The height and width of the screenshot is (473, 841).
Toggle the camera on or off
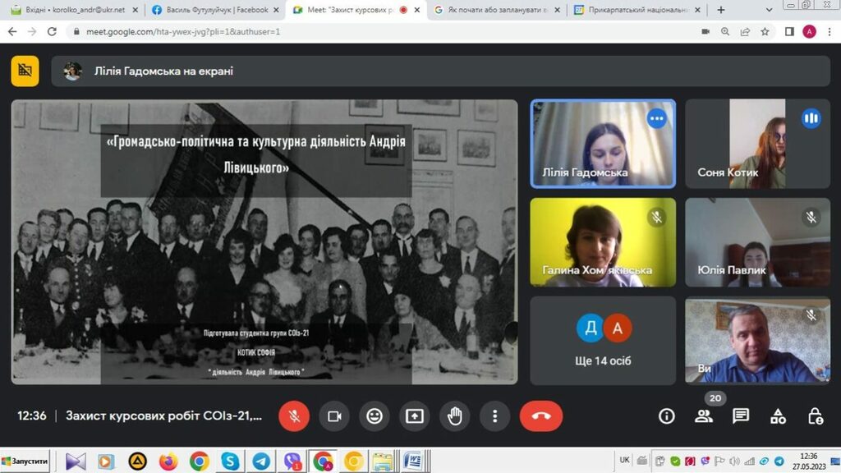(334, 416)
